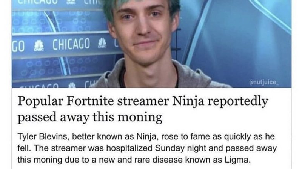Image resolution: width=302 pixels, height=169 pixels.
Task: Click the article summary paragraph
Action: tap(147, 148)
